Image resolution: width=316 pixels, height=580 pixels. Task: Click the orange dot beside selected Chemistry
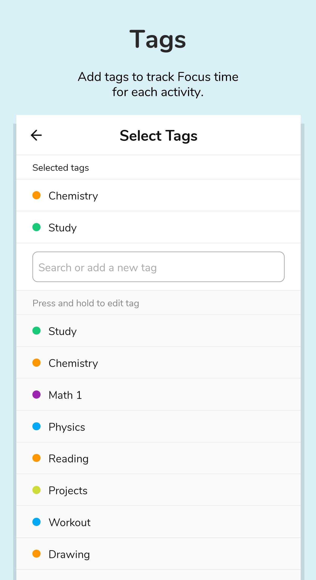pyautogui.click(x=37, y=195)
